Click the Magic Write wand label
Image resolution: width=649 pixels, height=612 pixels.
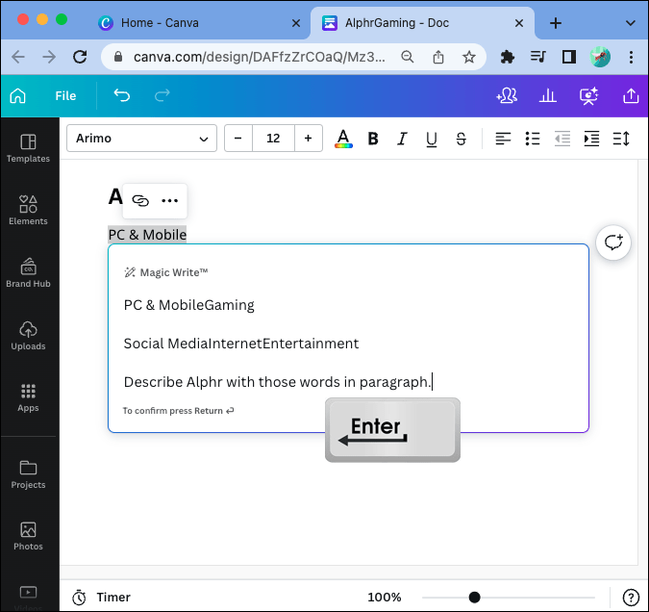click(x=166, y=272)
